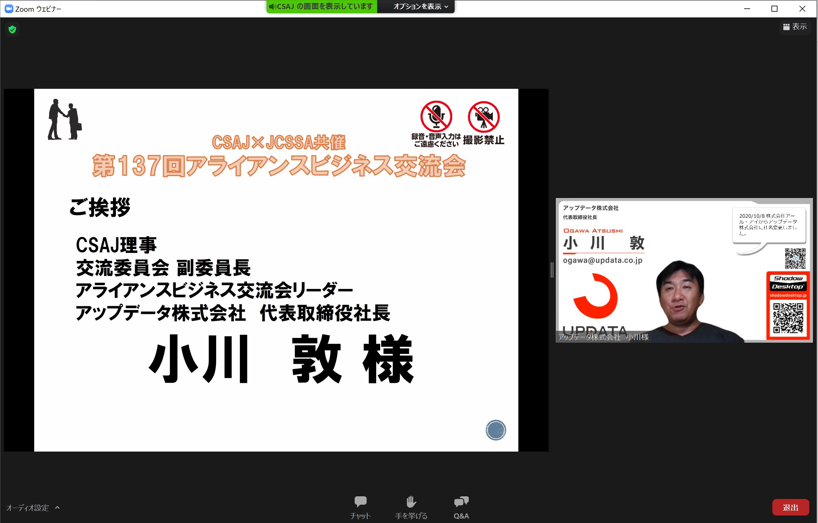Click the オーディオ設定 label
The image size is (818, 523).
point(28,508)
